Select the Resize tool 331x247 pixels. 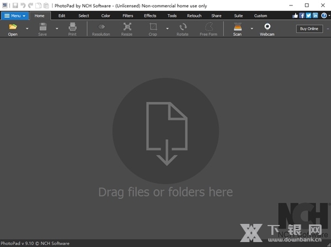point(127,29)
